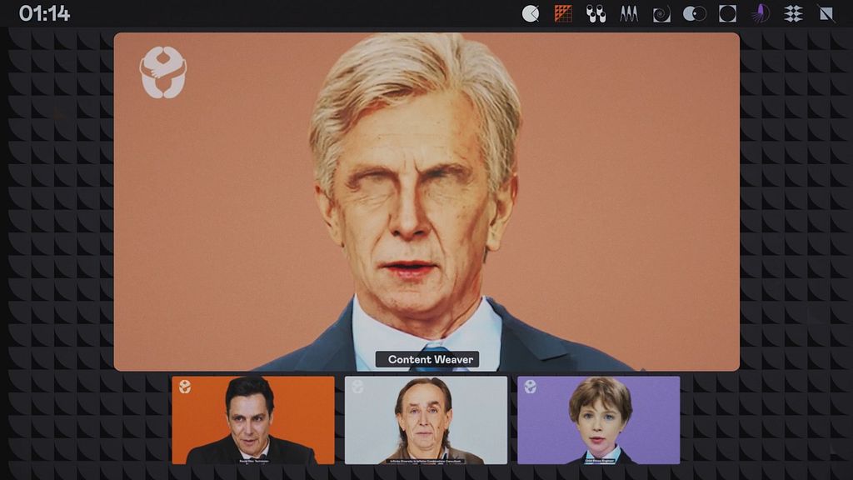Open the waveform peaks icon
This screenshot has width=853, height=480.
coord(629,13)
